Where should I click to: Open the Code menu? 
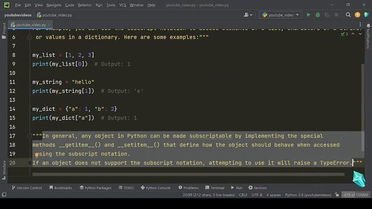point(70,5)
